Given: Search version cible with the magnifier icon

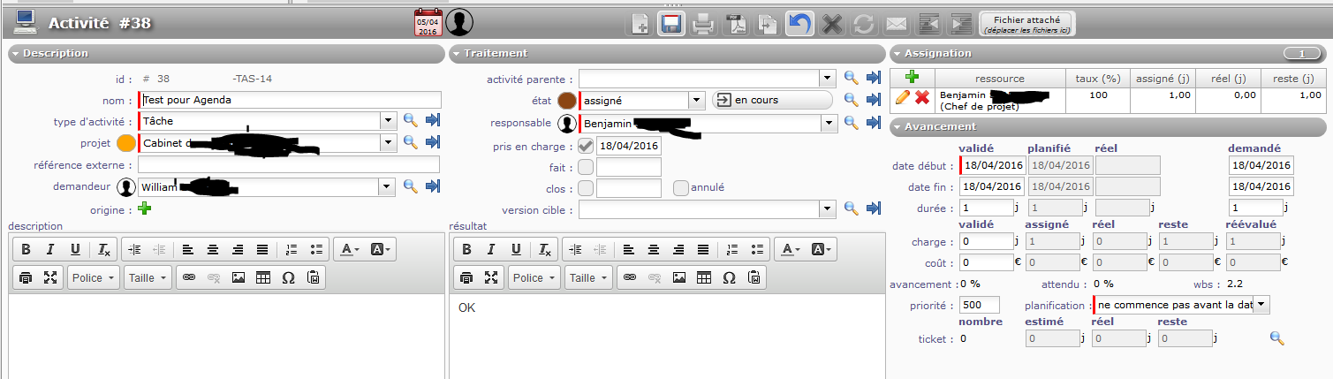Looking at the screenshot, I should pos(852,208).
